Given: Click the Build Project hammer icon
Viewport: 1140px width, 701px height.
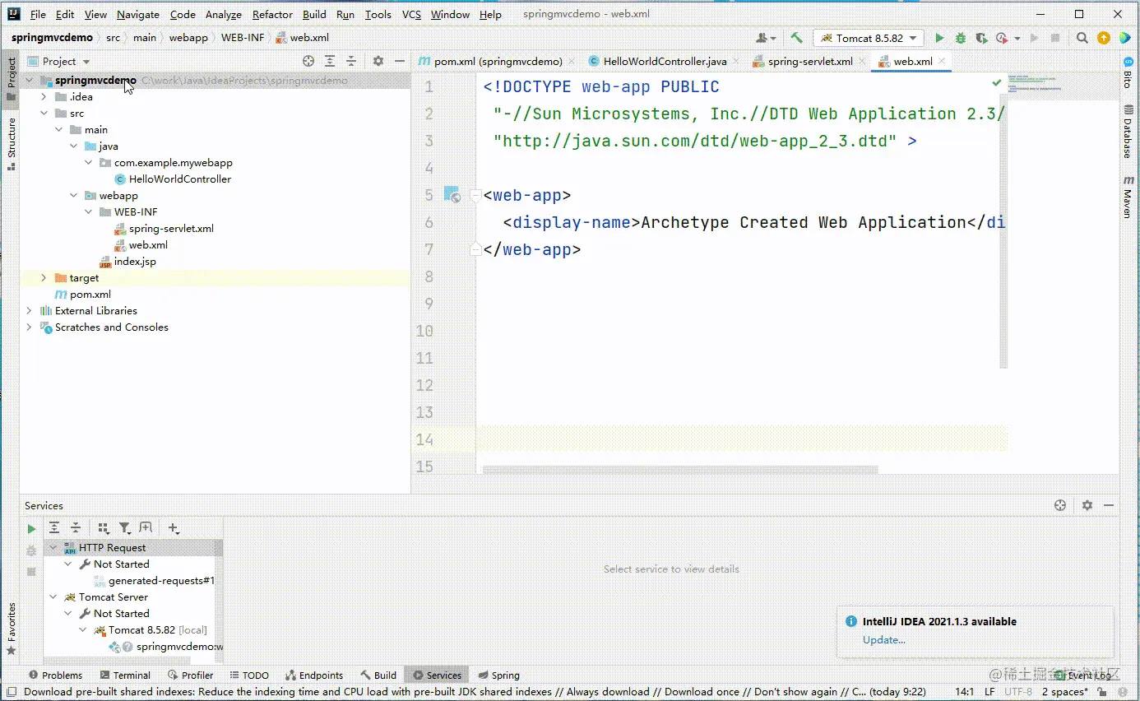Looking at the screenshot, I should pyautogui.click(x=796, y=38).
